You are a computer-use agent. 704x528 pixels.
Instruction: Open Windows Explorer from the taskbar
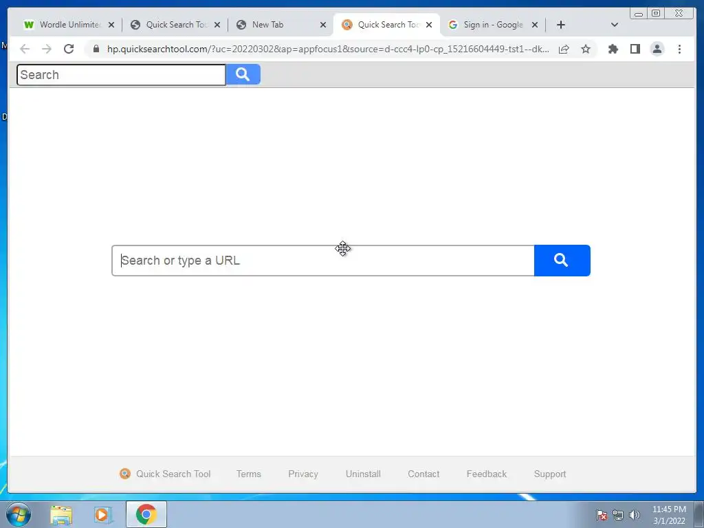[61, 514]
